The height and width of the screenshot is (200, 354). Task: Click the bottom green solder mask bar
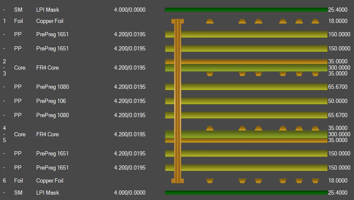pyautogui.click(x=246, y=192)
